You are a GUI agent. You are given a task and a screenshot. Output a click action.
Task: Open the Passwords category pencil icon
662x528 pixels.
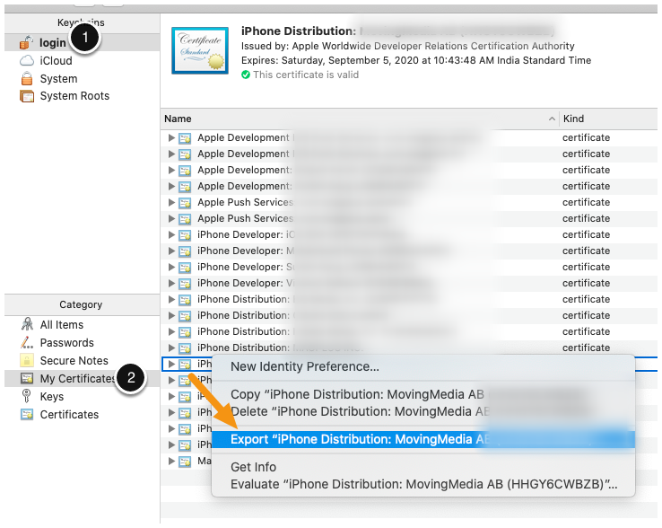point(27,342)
